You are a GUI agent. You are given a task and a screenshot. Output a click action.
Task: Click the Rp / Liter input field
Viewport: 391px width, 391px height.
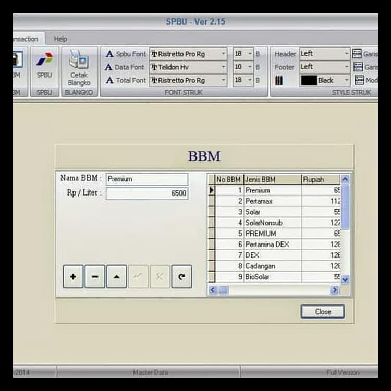point(146,193)
